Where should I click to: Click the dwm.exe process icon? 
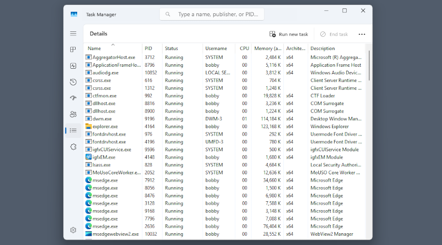pos(88,119)
